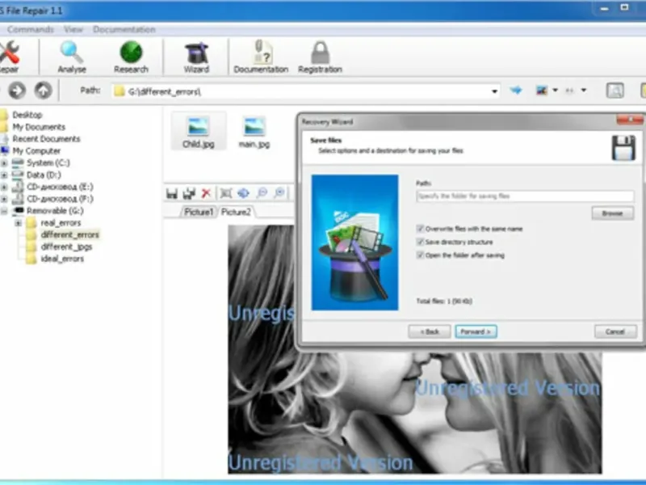
Task: Select Removable (G:) drive label
Action: click(x=55, y=211)
